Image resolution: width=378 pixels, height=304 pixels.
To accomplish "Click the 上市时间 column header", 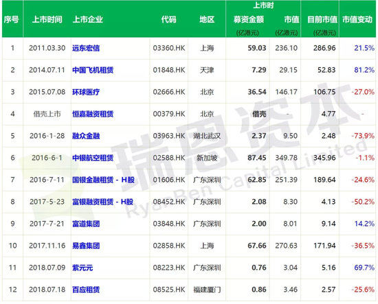I will pyautogui.click(x=47, y=19).
